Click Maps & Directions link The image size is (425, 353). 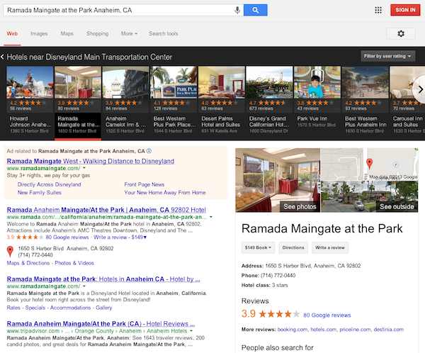coord(28,263)
